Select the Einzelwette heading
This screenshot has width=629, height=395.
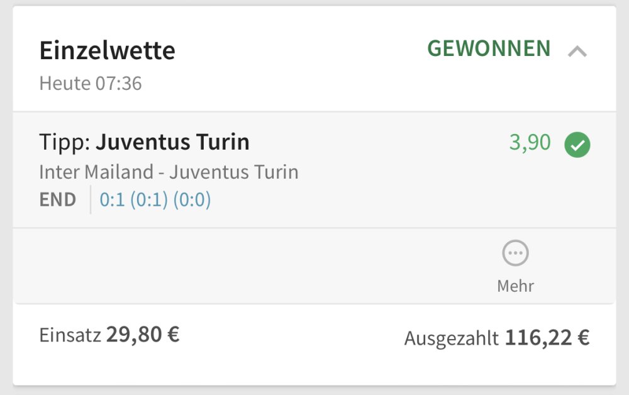pos(107,51)
